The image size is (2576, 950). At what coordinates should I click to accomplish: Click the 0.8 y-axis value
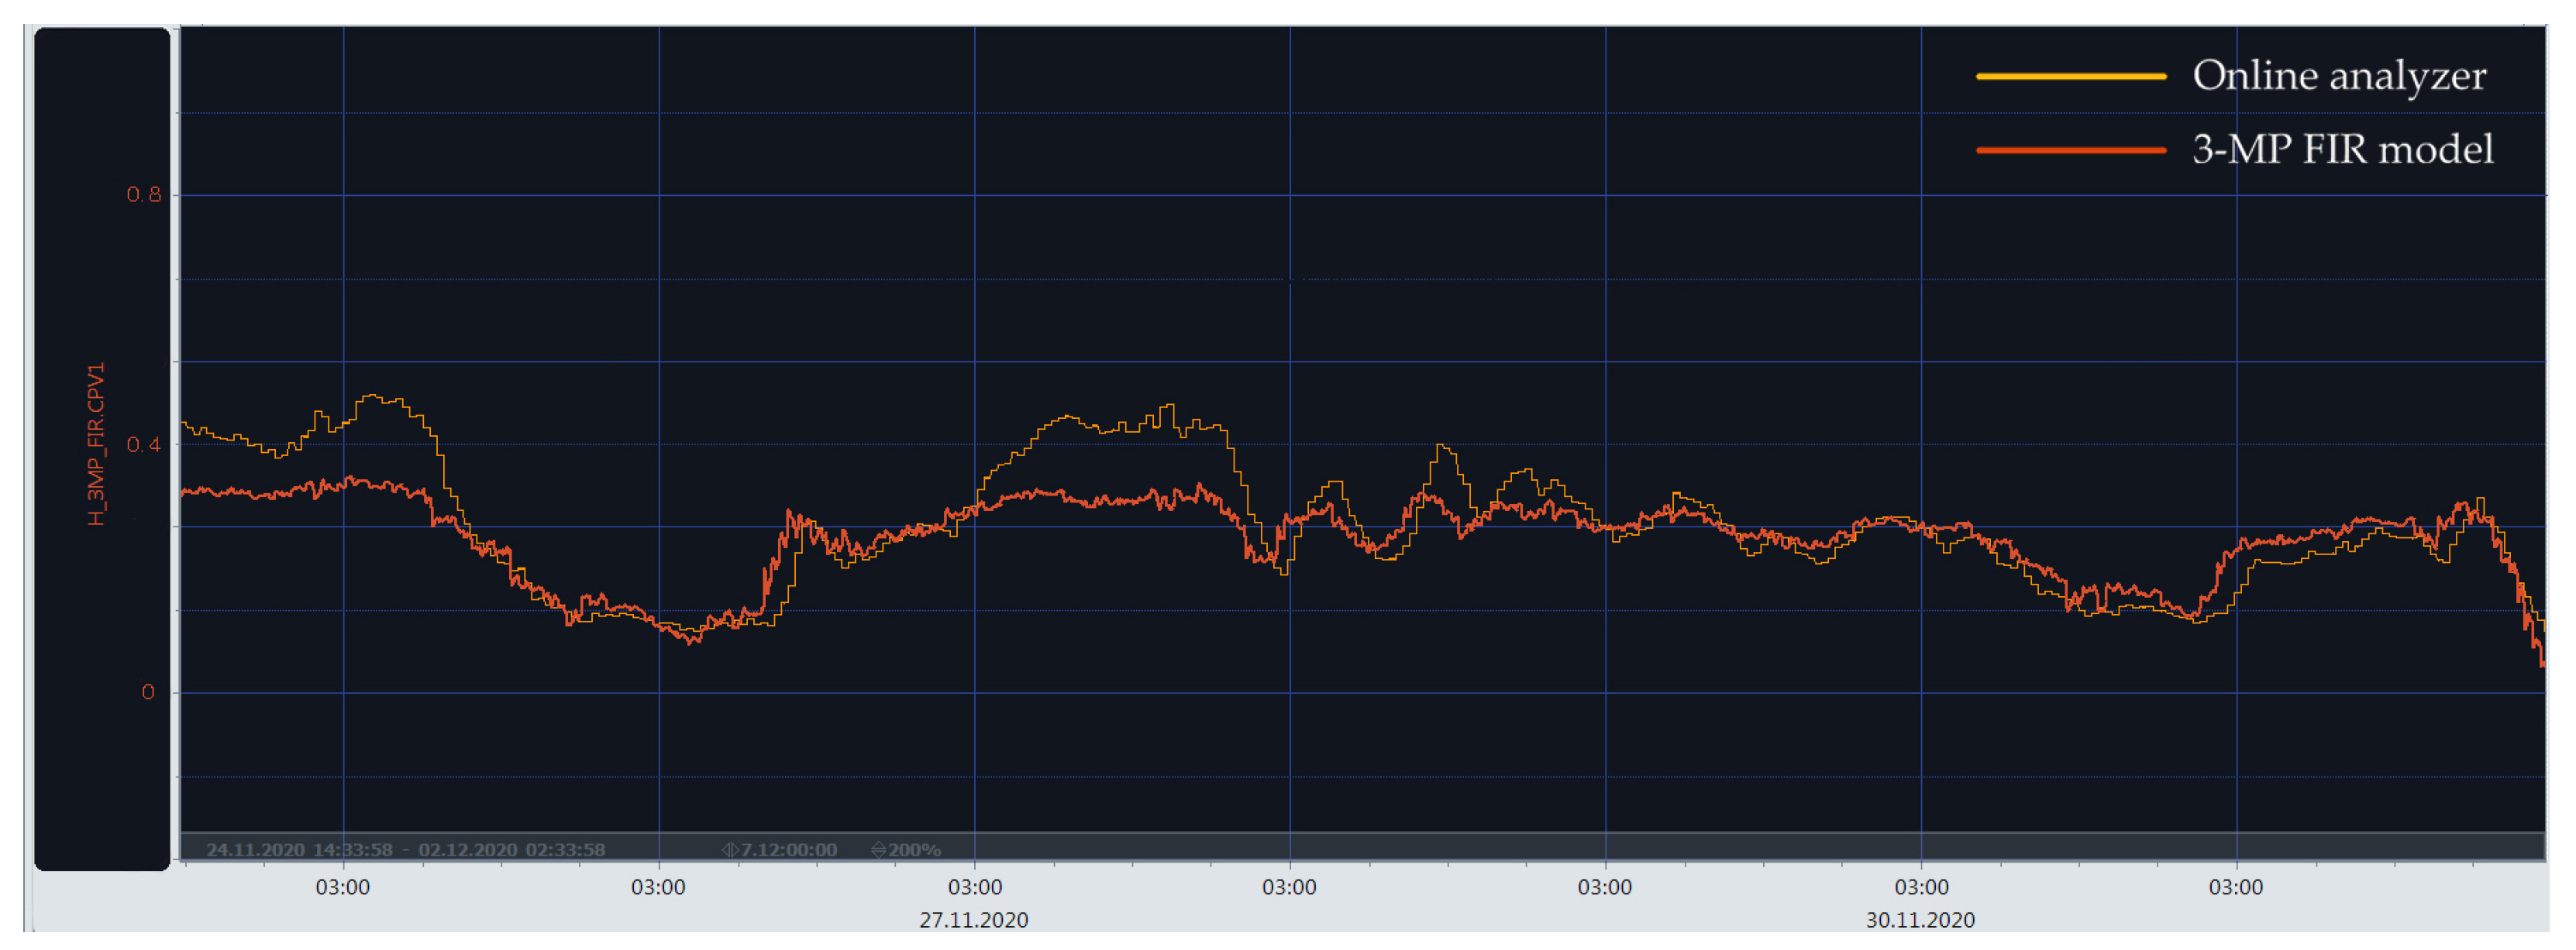pos(143,195)
